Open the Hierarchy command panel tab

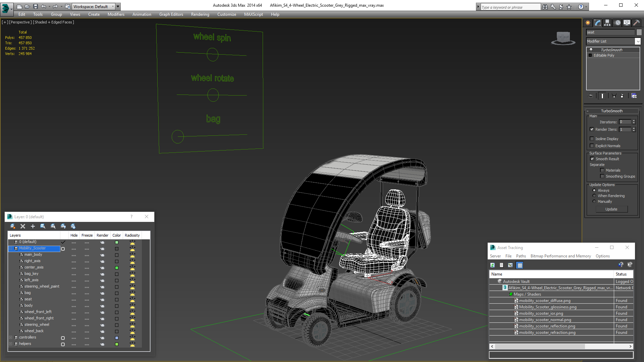coord(607,23)
